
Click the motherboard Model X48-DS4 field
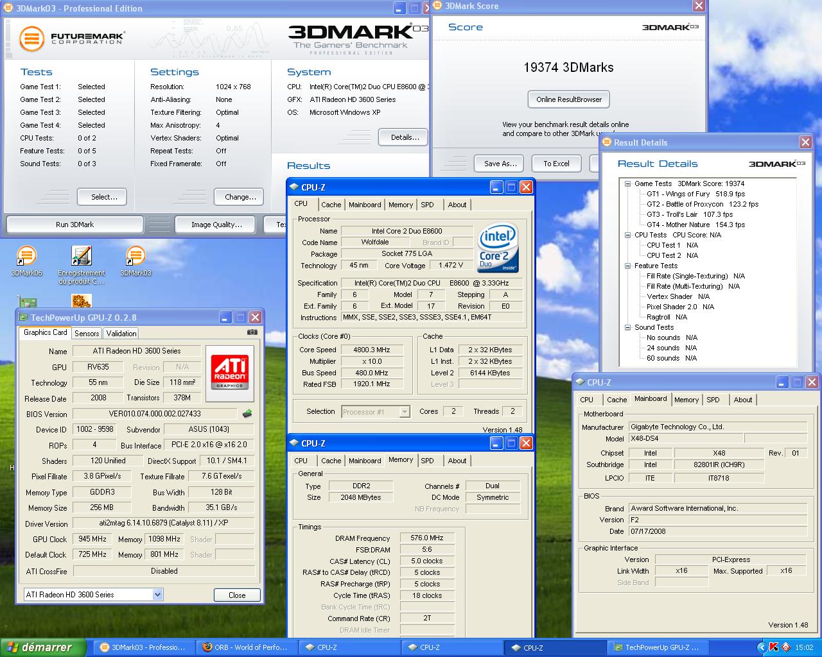point(685,439)
